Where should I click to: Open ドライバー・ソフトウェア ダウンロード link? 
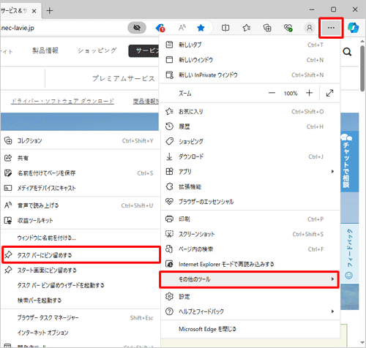(63, 101)
